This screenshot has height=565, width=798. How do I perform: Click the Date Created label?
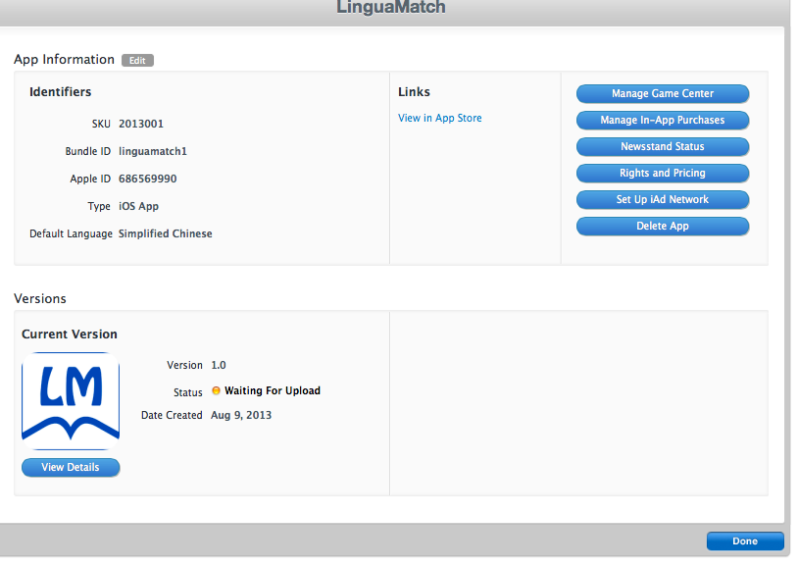coord(172,415)
